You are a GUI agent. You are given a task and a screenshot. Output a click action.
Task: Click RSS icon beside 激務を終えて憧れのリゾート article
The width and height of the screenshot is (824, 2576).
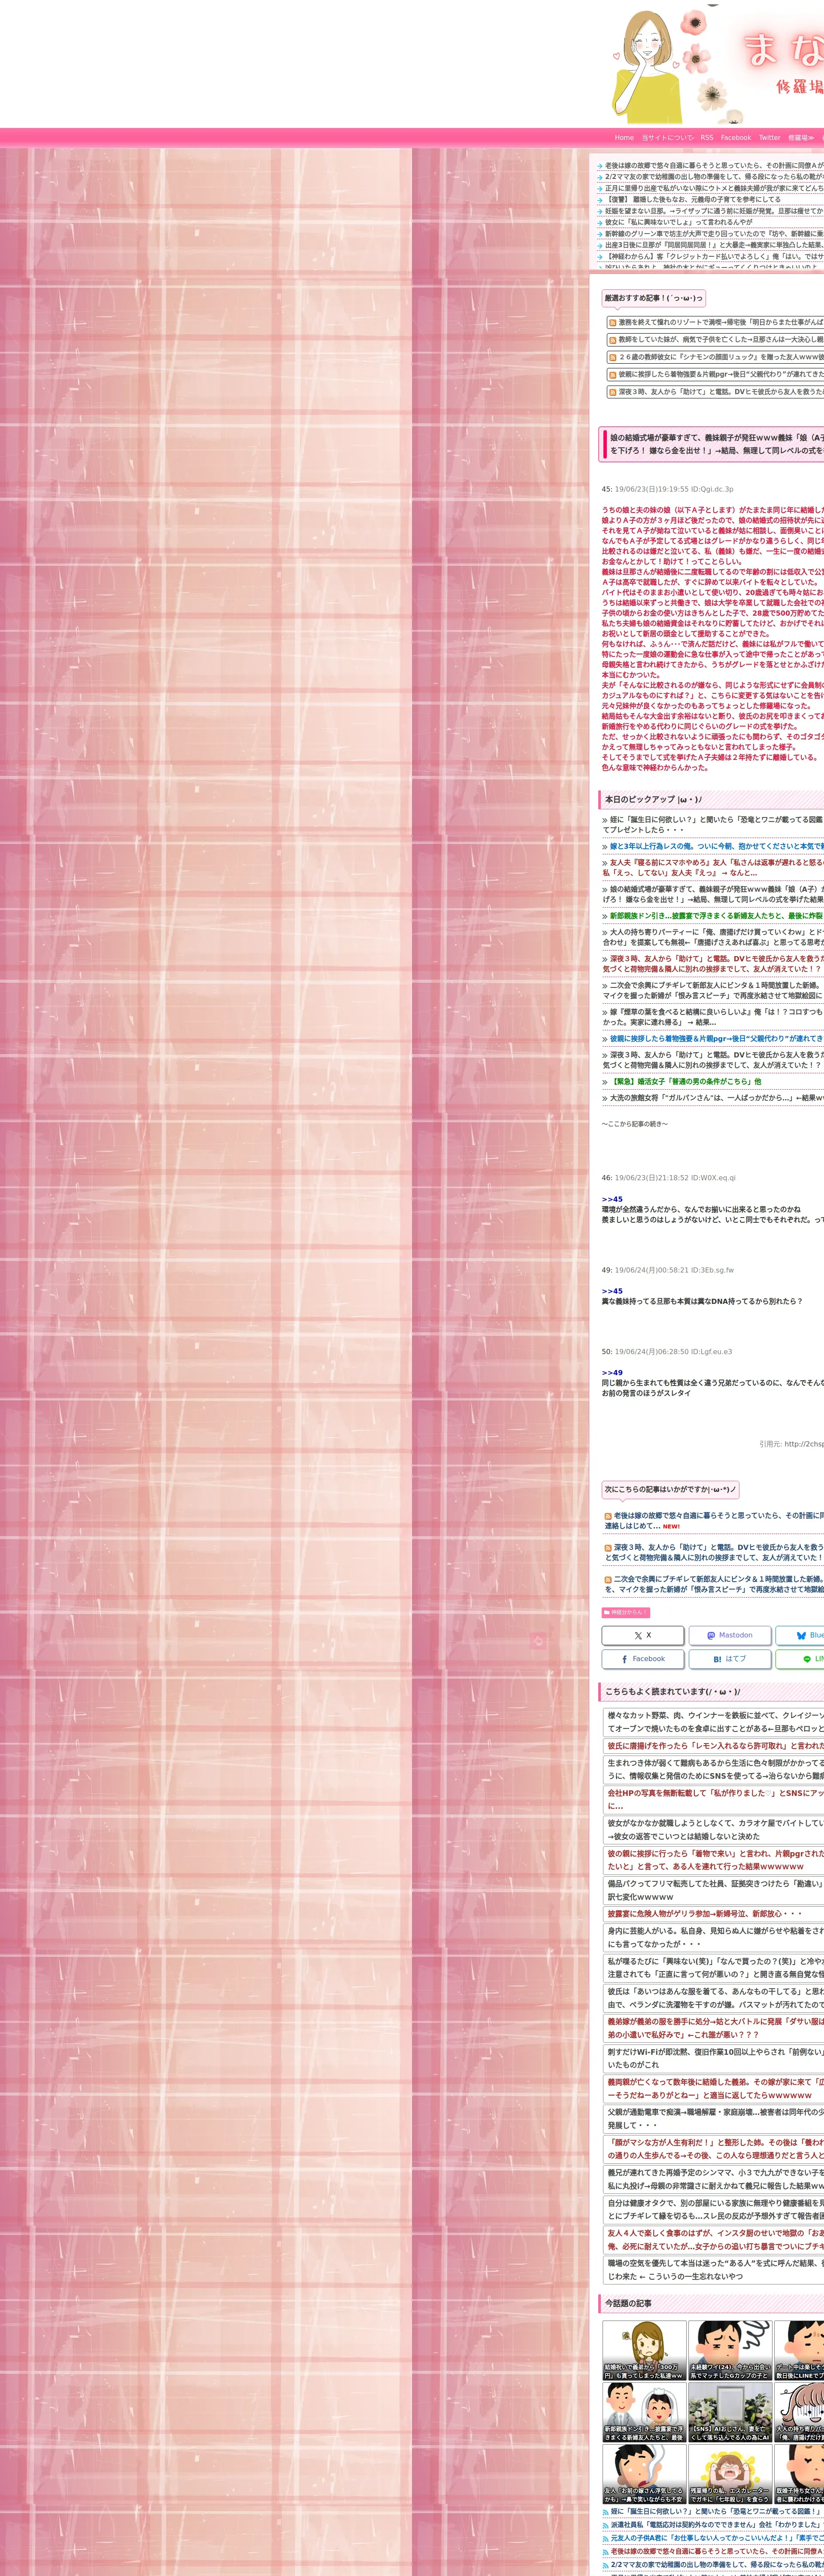click(612, 323)
